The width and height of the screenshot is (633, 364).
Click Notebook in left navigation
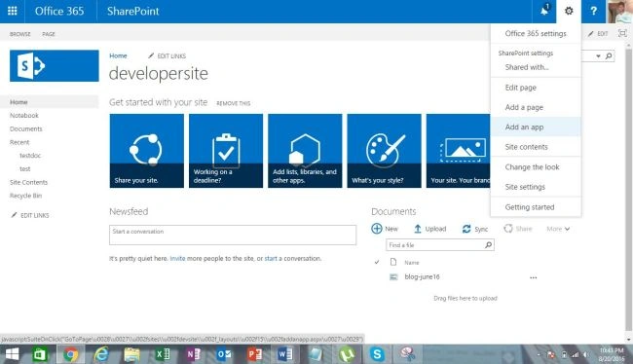(24, 116)
